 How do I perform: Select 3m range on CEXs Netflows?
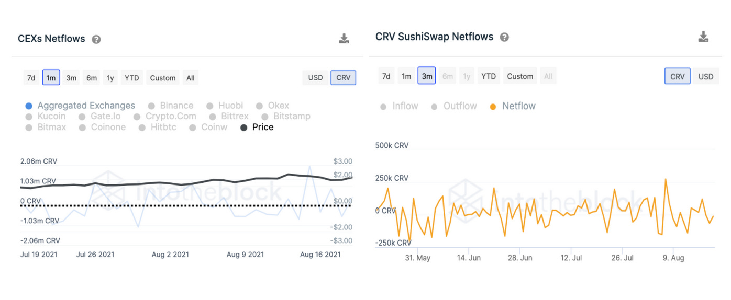pyautogui.click(x=71, y=78)
